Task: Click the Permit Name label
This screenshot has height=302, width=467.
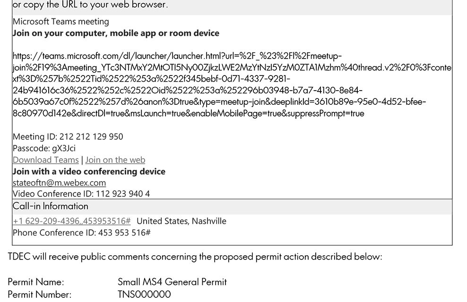Action: click(36, 282)
